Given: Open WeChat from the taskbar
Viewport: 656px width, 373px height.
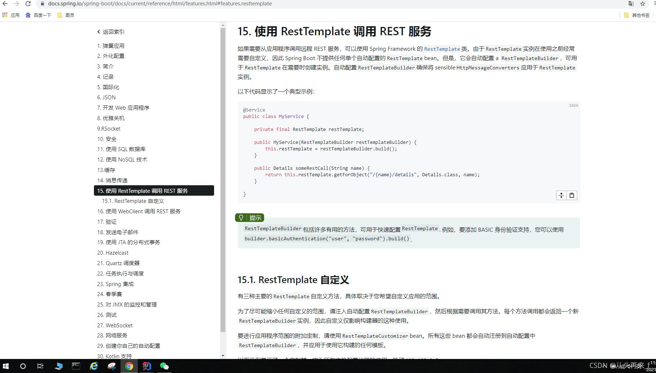Looking at the screenshot, I should [164, 366].
